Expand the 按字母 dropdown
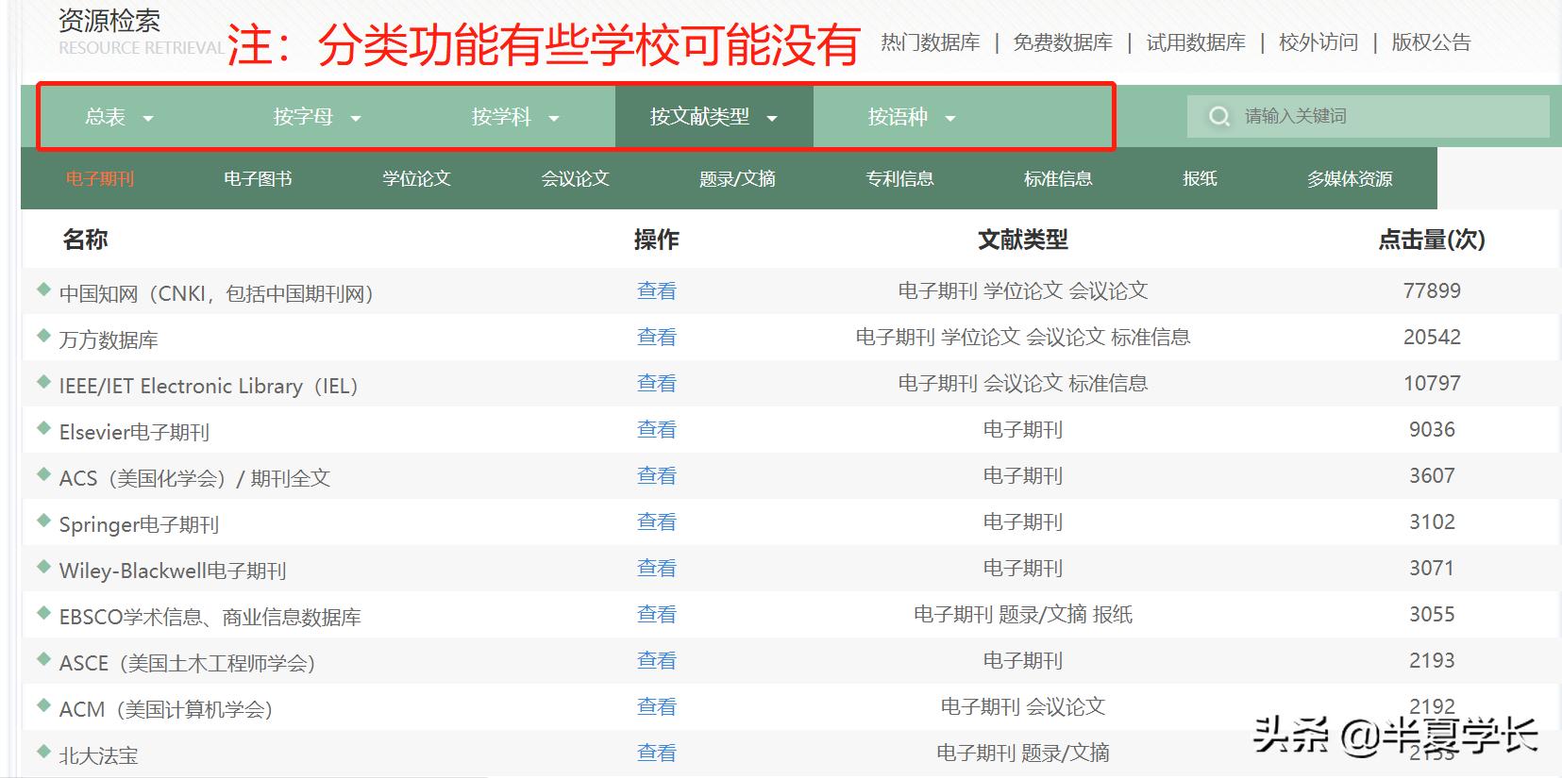Image resolution: width=1562 pixels, height=778 pixels. [317, 117]
